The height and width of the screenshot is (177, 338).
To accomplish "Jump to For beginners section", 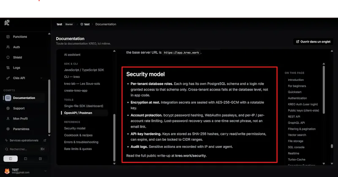I will pyautogui.click(x=297, y=86).
